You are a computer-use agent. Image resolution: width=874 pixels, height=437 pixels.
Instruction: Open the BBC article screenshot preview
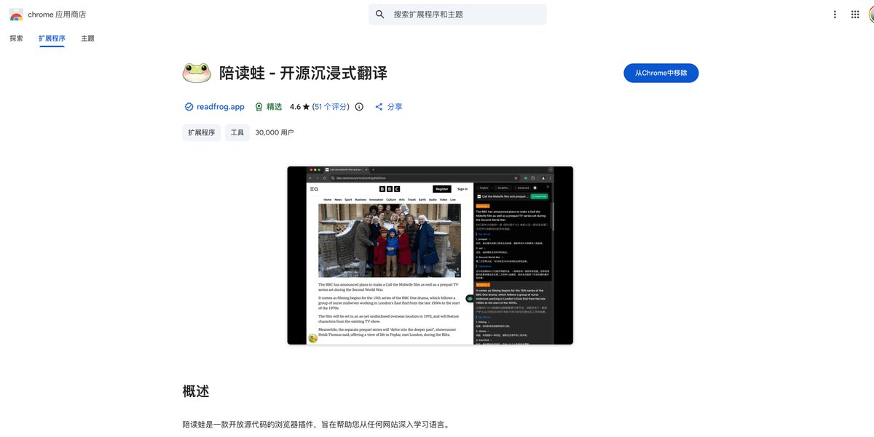pos(430,255)
